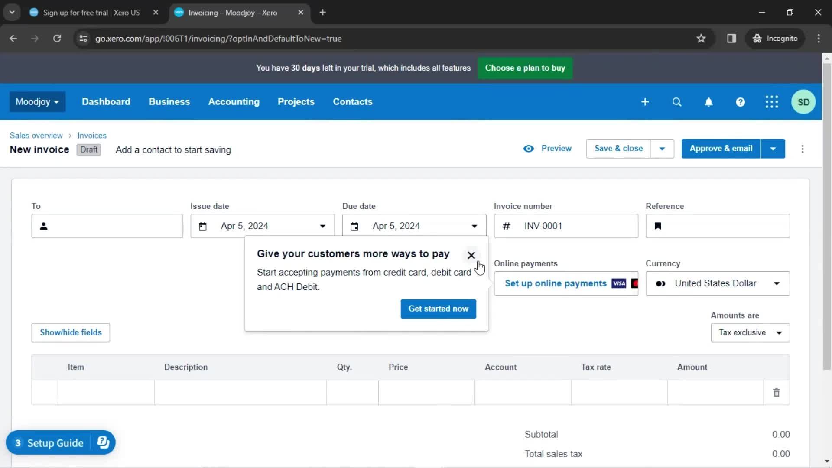Delete the line item with trash icon
832x468 pixels.
click(776, 393)
